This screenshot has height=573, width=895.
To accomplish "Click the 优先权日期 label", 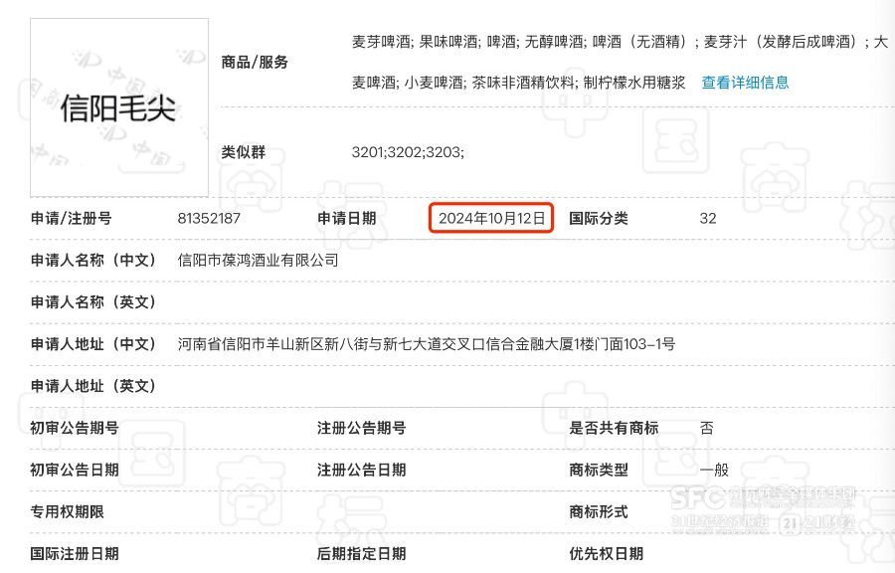I will click(607, 554).
